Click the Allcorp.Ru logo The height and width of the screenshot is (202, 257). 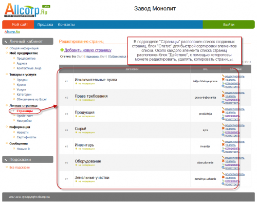[x=27, y=10]
